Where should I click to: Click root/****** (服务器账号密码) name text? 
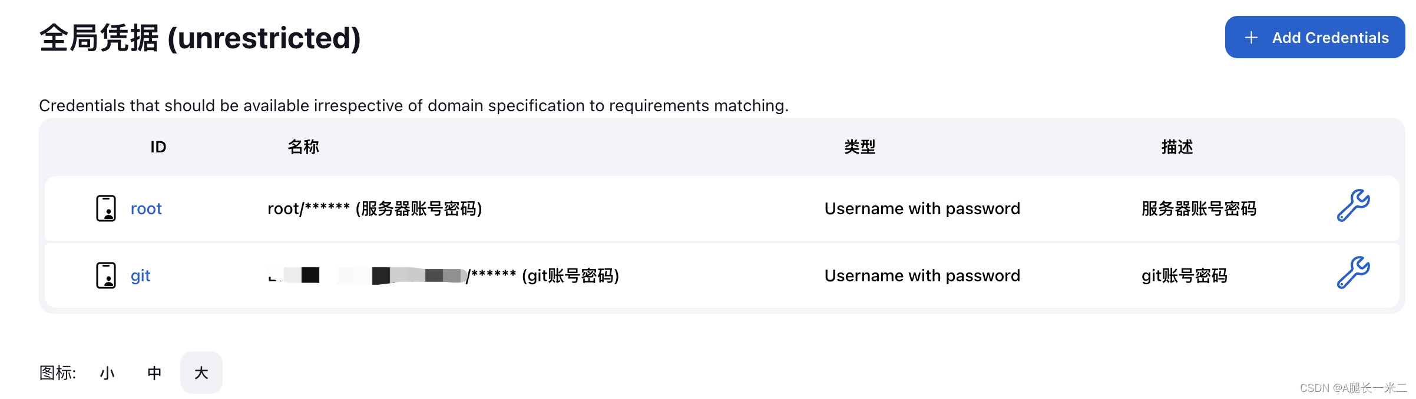[x=375, y=209]
